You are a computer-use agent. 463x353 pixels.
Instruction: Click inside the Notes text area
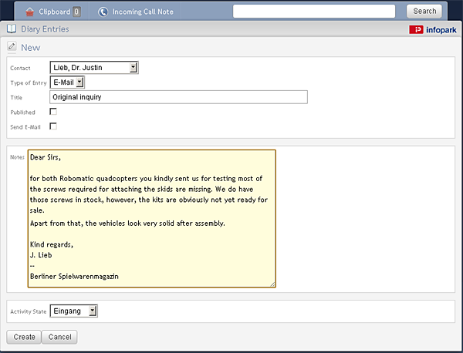tap(152, 219)
